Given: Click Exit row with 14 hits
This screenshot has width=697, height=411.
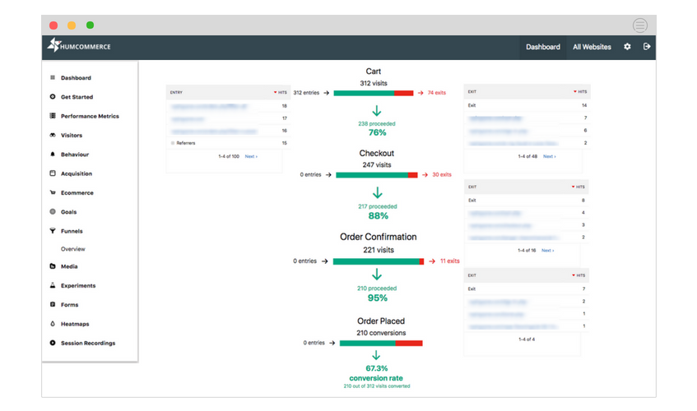Looking at the screenshot, I should (527, 105).
